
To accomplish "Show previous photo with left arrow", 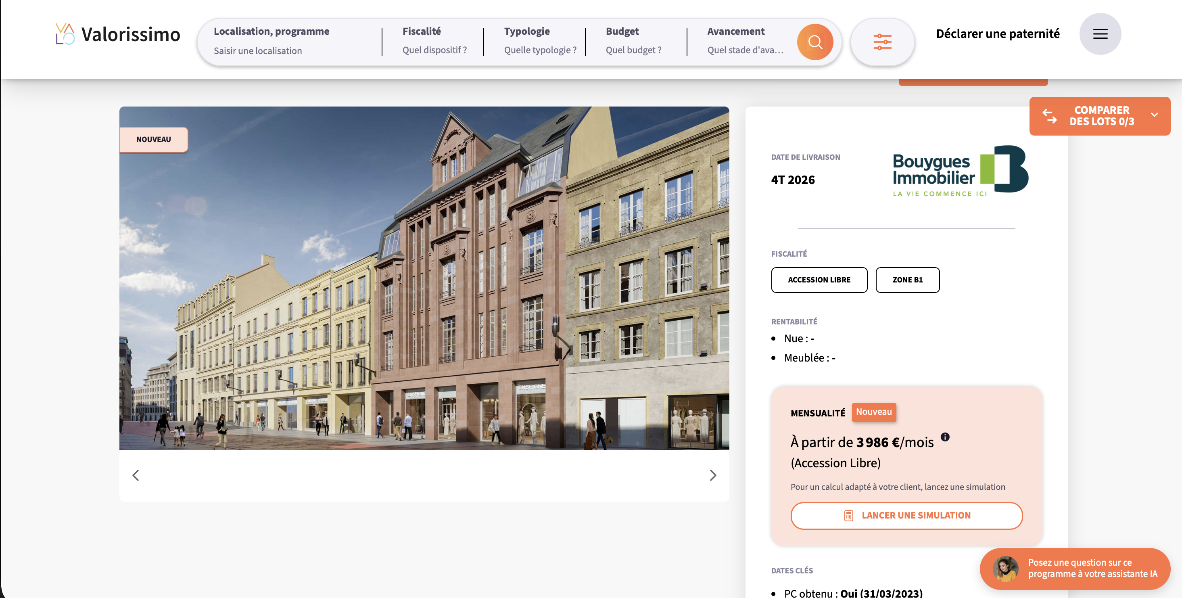I will (x=136, y=475).
